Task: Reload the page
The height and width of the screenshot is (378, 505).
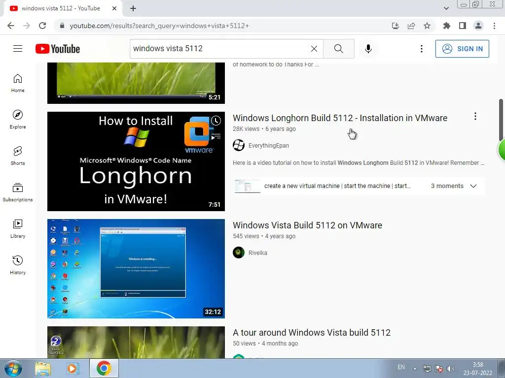Action: (x=42, y=26)
